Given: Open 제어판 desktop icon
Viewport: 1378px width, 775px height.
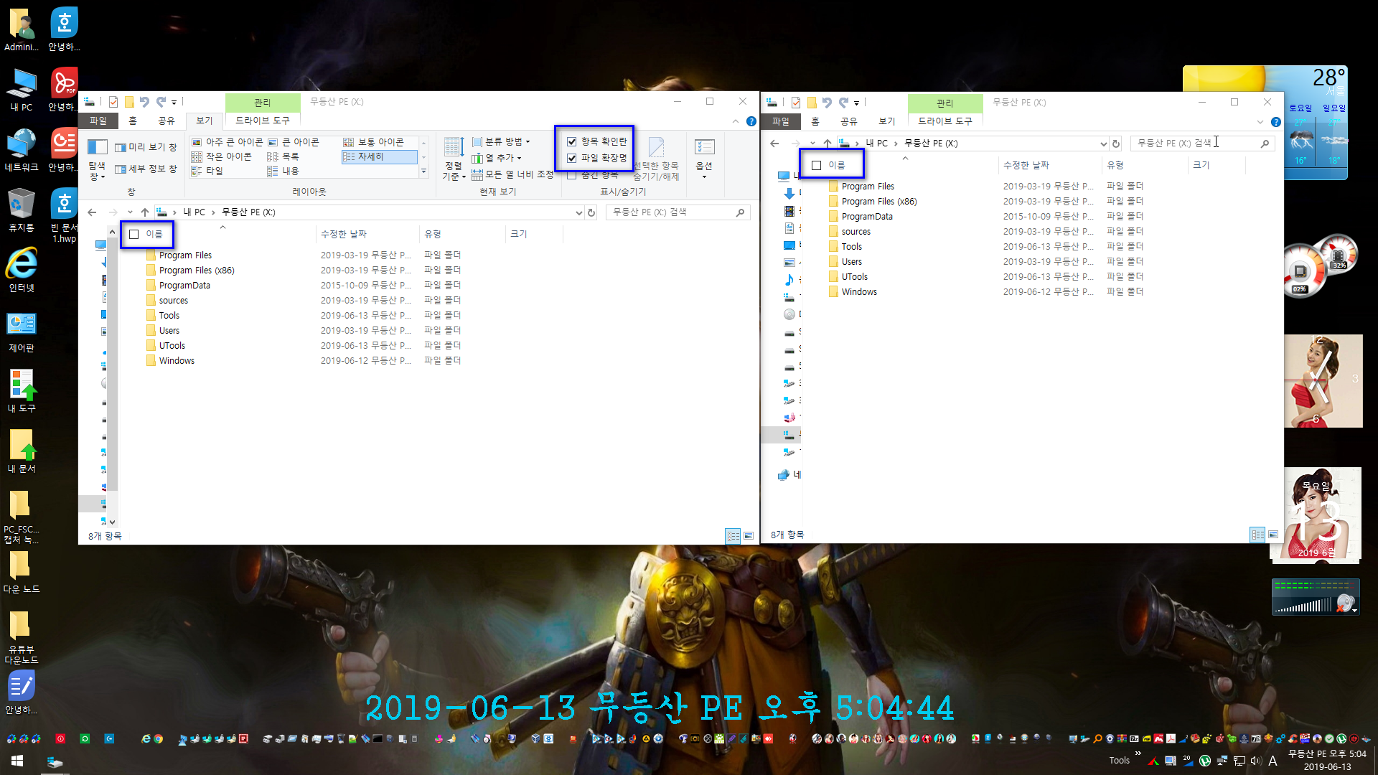Looking at the screenshot, I should tap(22, 332).
